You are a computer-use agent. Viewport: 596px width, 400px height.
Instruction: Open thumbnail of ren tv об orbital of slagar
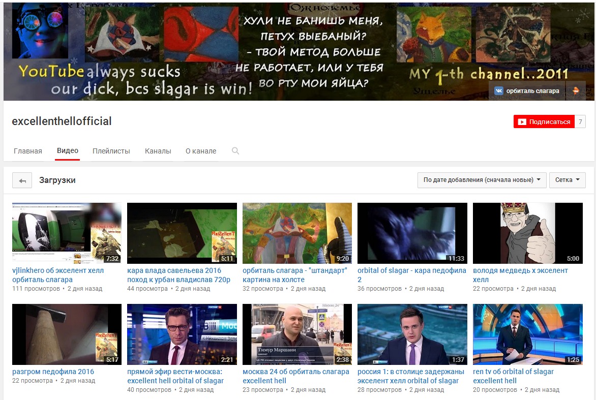click(x=527, y=334)
